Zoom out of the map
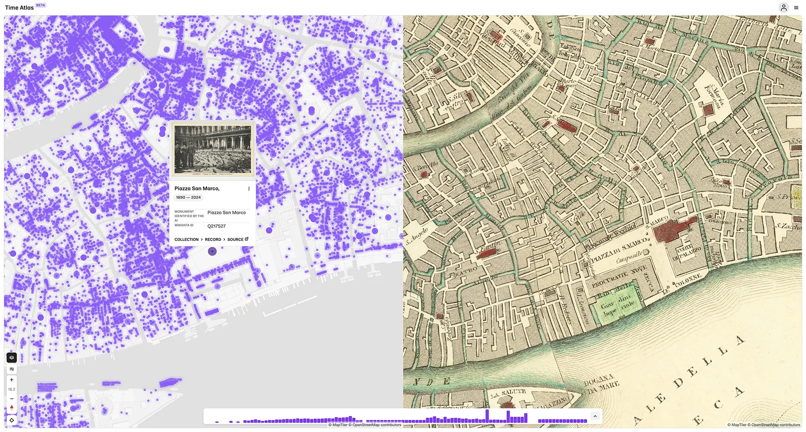This screenshot has width=806, height=432. (x=12, y=399)
